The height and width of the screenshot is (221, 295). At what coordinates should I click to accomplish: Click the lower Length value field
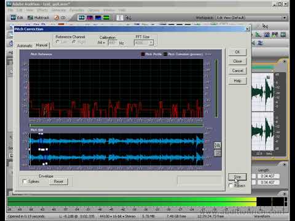[x=268, y=182]
